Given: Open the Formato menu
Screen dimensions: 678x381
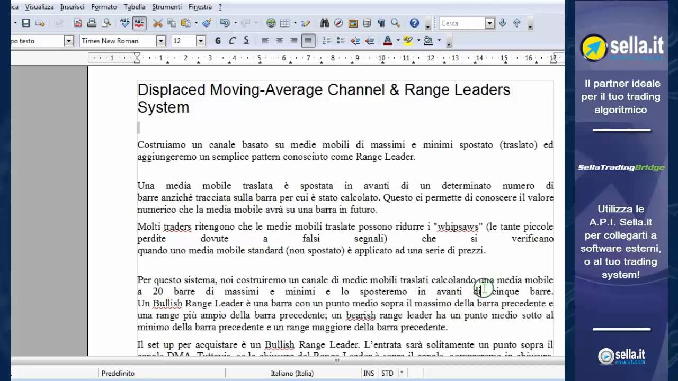Looking at the screenshot, I should (x=104, y=7).
